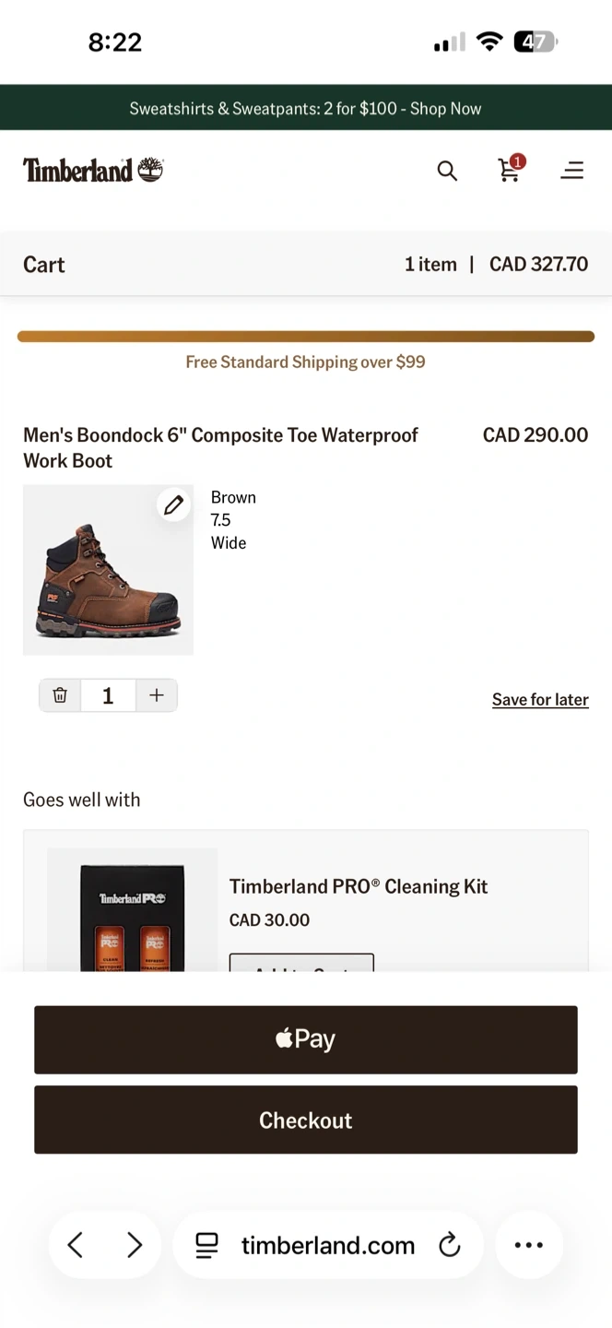Edit boot options with pencil icon

[x=173, y=504]
